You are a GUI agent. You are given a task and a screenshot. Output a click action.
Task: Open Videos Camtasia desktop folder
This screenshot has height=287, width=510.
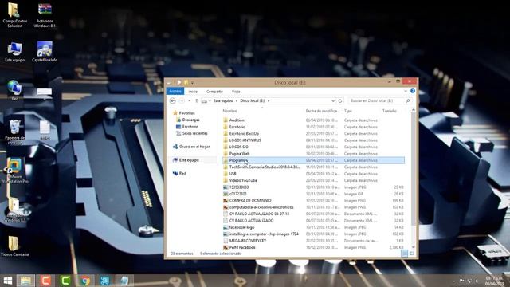coord(14,246)
